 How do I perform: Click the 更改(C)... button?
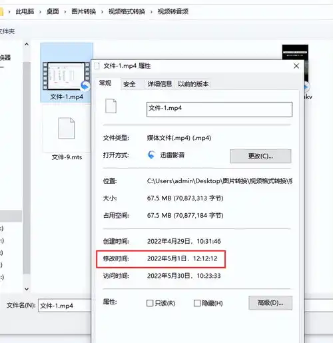(260, 156)
